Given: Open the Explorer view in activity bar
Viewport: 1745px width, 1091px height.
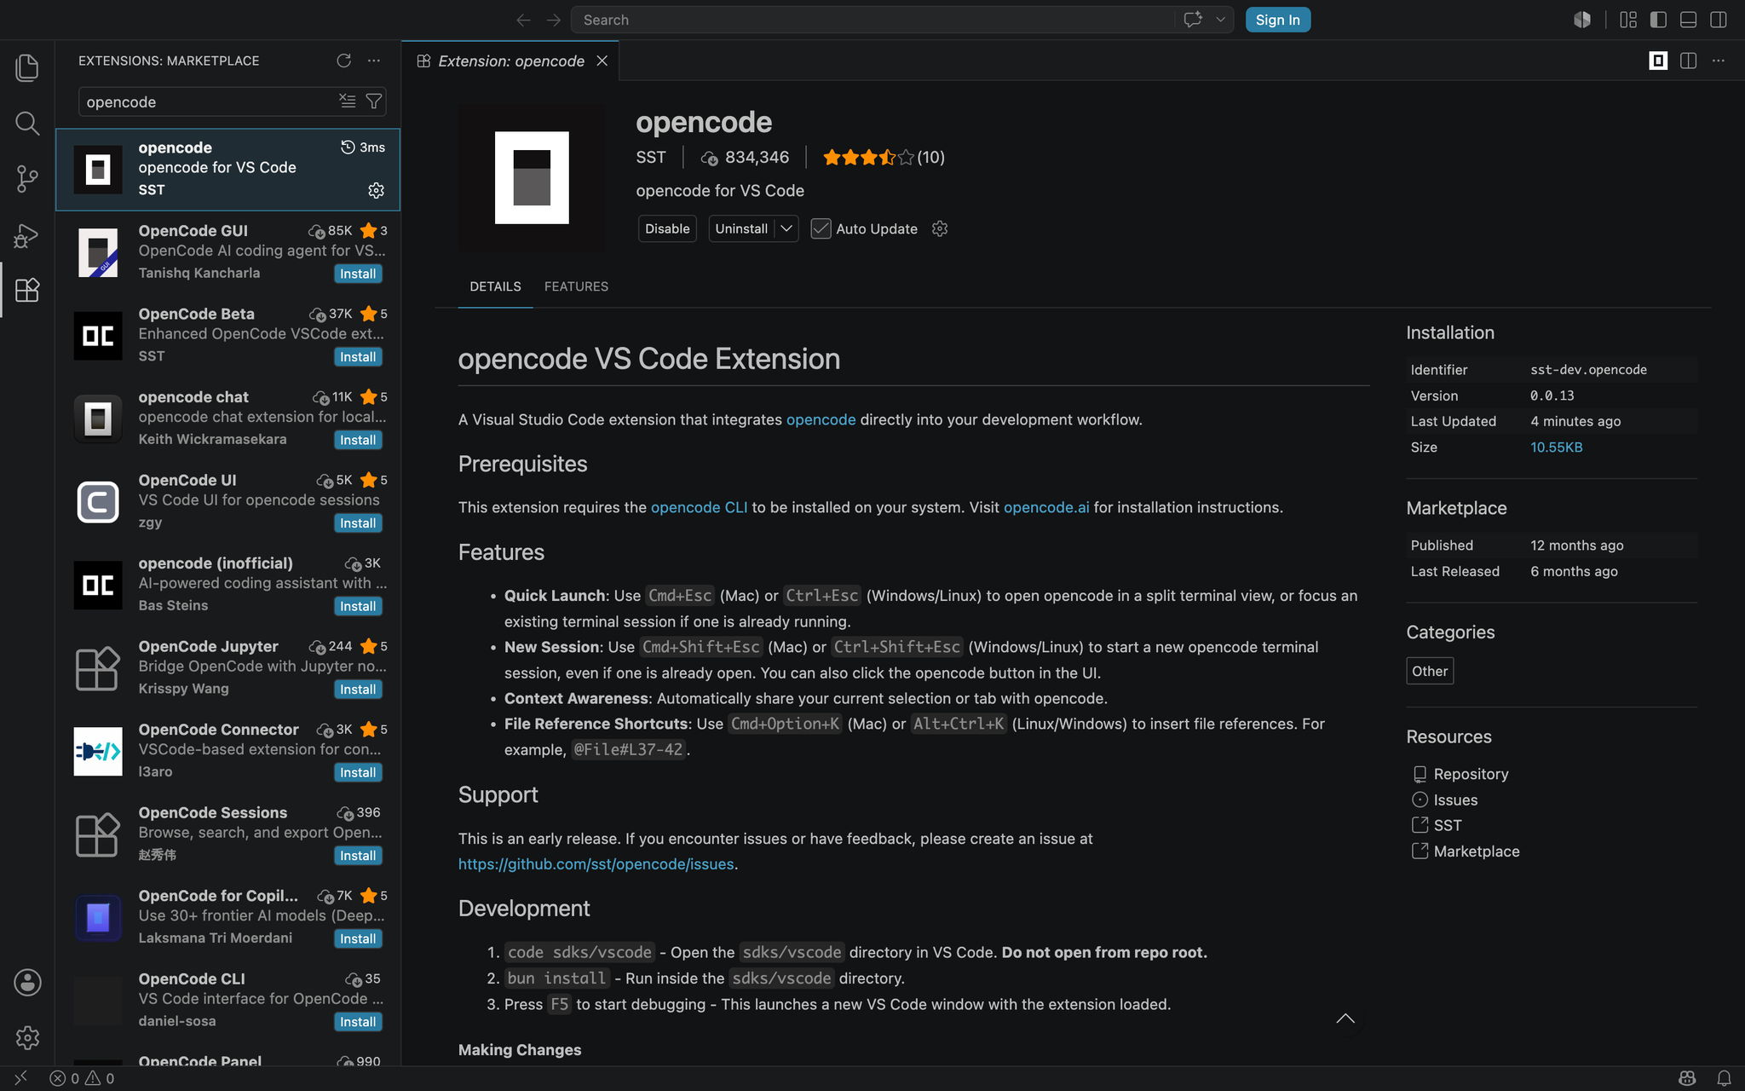Looking at the screenshot, I should tap(27, 68).
